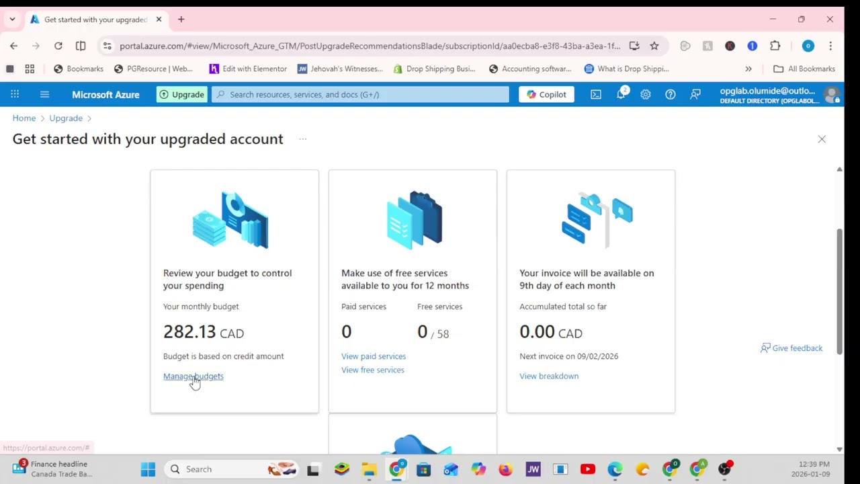Open Windows Start menu
Viewport: 860px width, 484px height.
pyautogui.click(x=148, y=469)
